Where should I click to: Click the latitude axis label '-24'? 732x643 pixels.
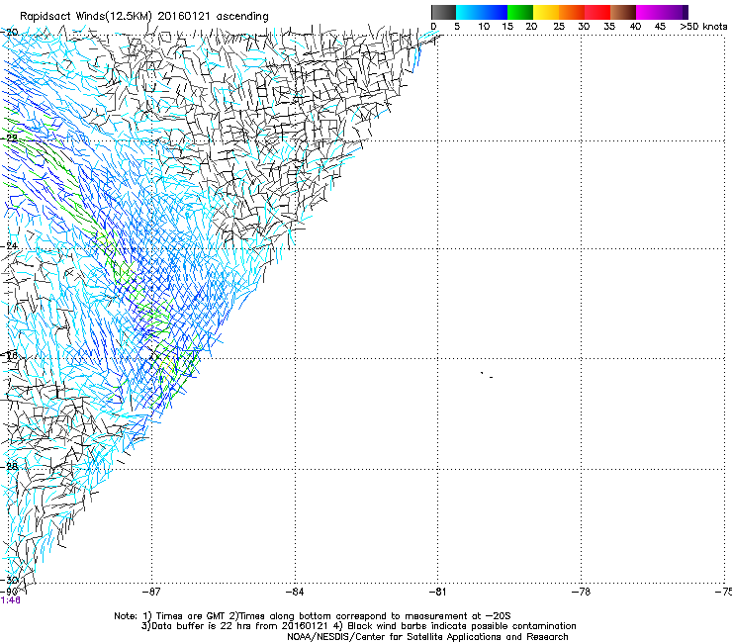click(10, 246)
